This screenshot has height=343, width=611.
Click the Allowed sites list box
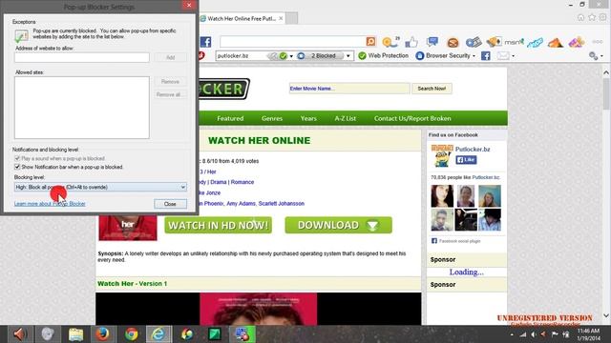[82, 108]
